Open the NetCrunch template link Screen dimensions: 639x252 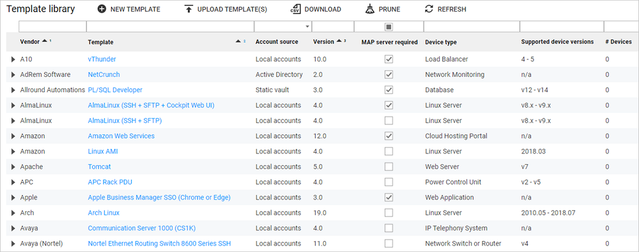click(x=104, y=75)
